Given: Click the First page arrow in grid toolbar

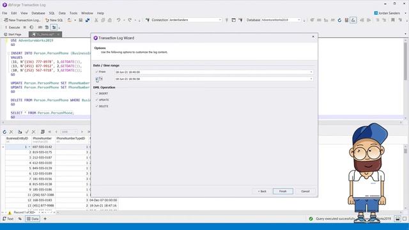Looking at the screenshot, I should (x=50, y=132).
